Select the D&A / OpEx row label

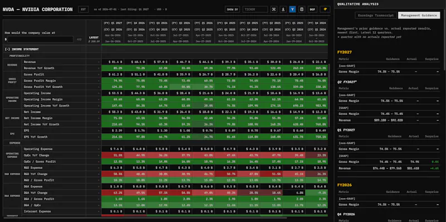(32, 205)
